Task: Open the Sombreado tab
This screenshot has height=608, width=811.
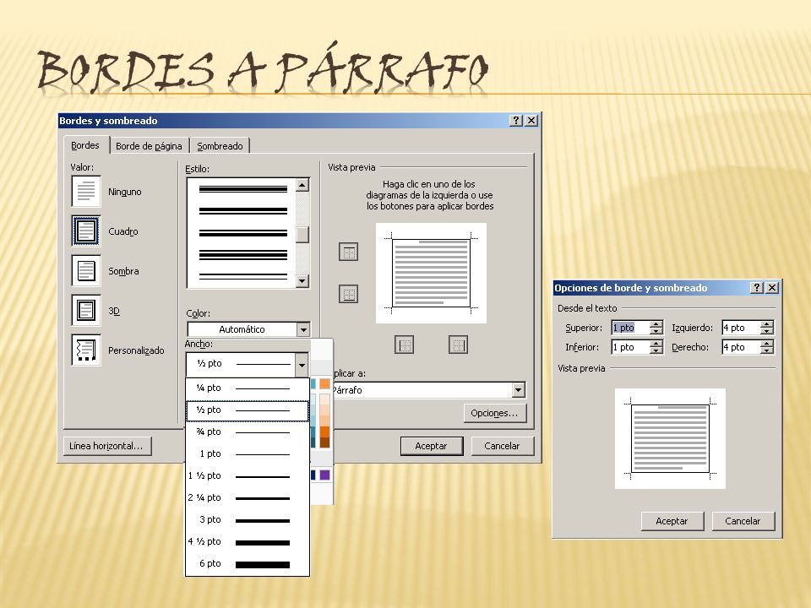Action: click(x=220, y=146)
